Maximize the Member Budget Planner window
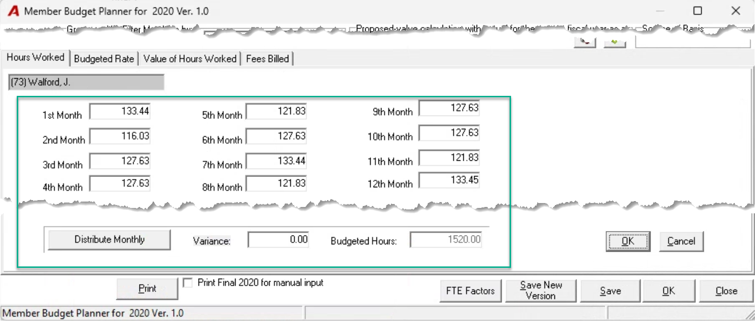Screen dimensions: 755x321 click(x=697, y=11)
